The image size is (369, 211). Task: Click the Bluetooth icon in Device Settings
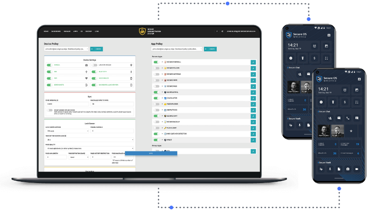click(131, 72)
